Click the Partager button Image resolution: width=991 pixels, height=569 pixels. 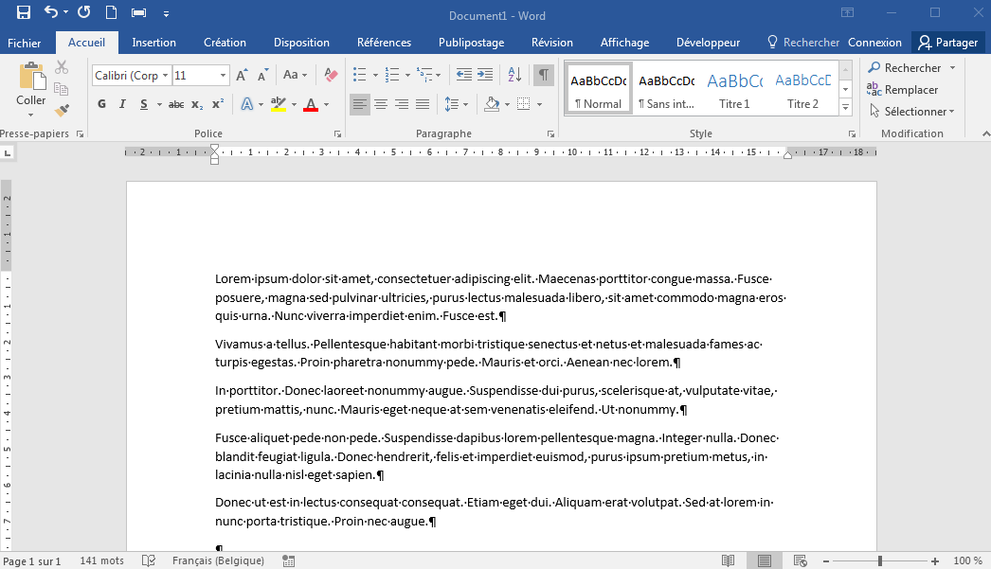coord(947,43)
